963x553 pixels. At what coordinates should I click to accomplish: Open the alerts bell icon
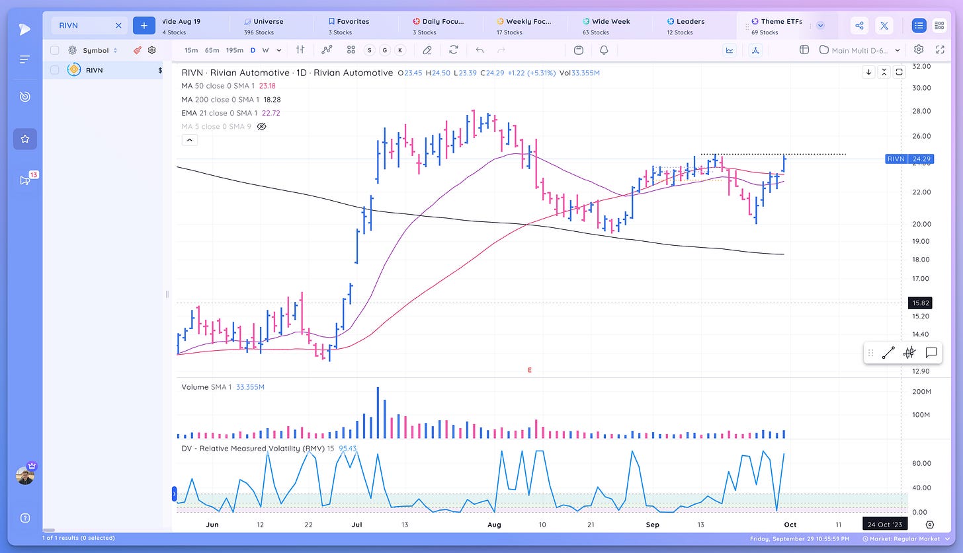pyautogui.click(x=604, y=50)
